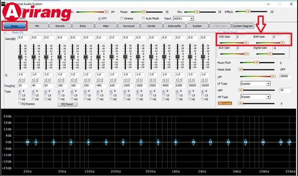Viewport: 298px width, 176px height.
Task: Open the Main tab
Action: (106, 26)
